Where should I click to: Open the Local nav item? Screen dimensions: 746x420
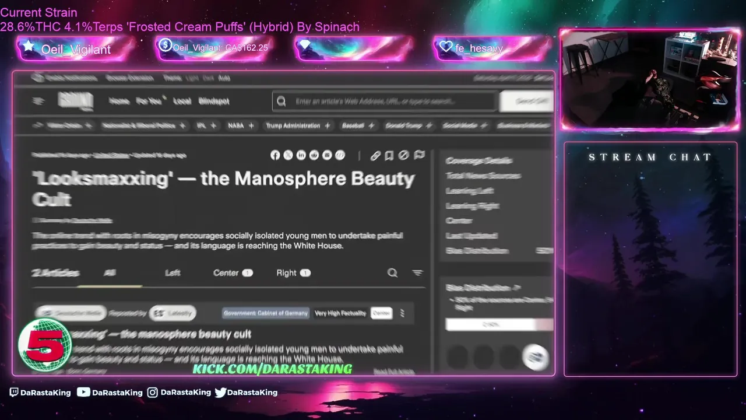coord(182,101)
